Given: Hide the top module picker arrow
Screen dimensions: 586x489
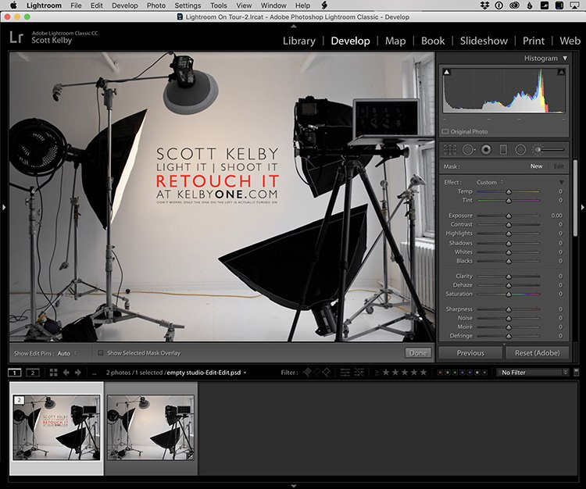Looking at the screenshot, I should (x=293, y=26).
